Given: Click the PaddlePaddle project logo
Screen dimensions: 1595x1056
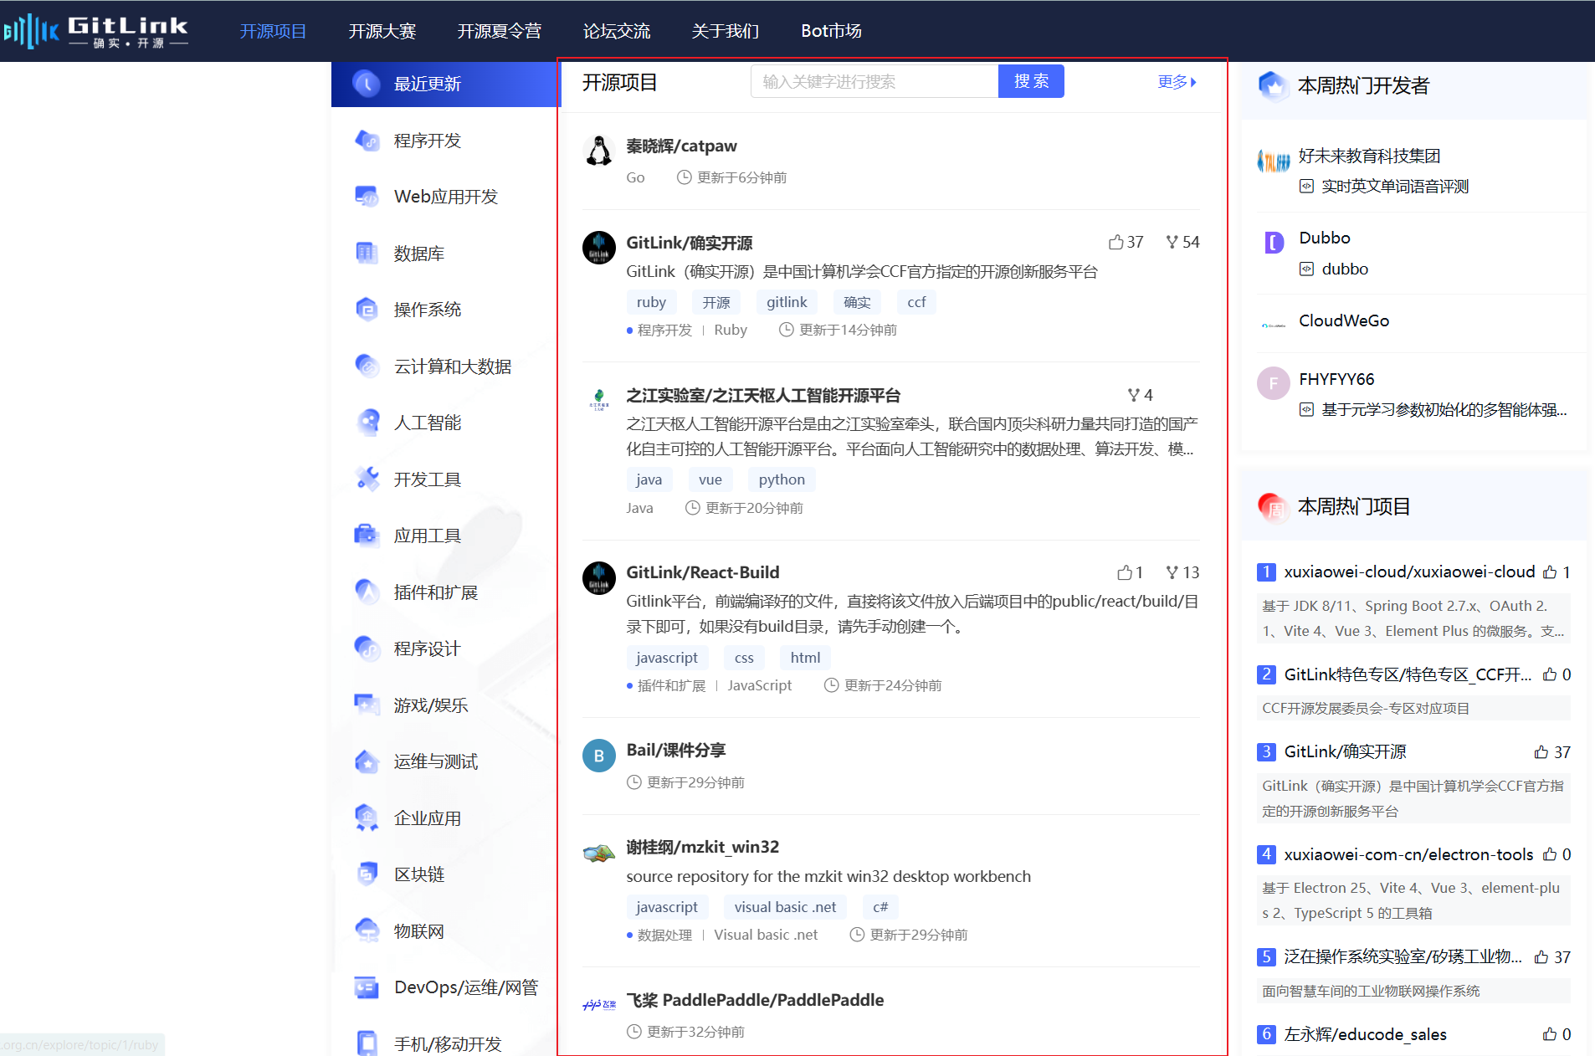Looking at the screenshot, I should point(598,1004).
